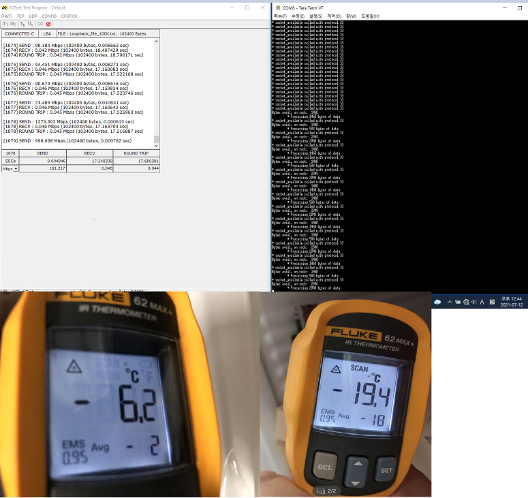Open the OneDrive cloud tray icon
528x498 pixels.
point(437,302)
